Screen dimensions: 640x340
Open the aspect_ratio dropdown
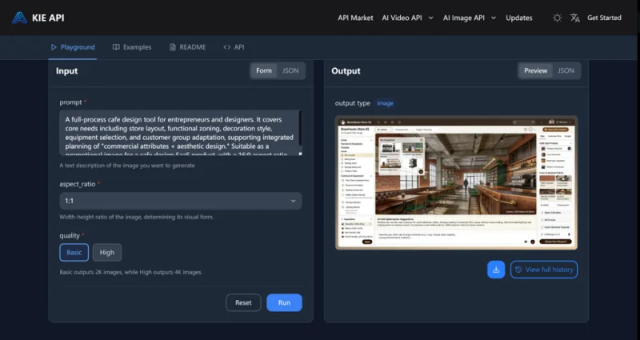click(x=180, y=201)
